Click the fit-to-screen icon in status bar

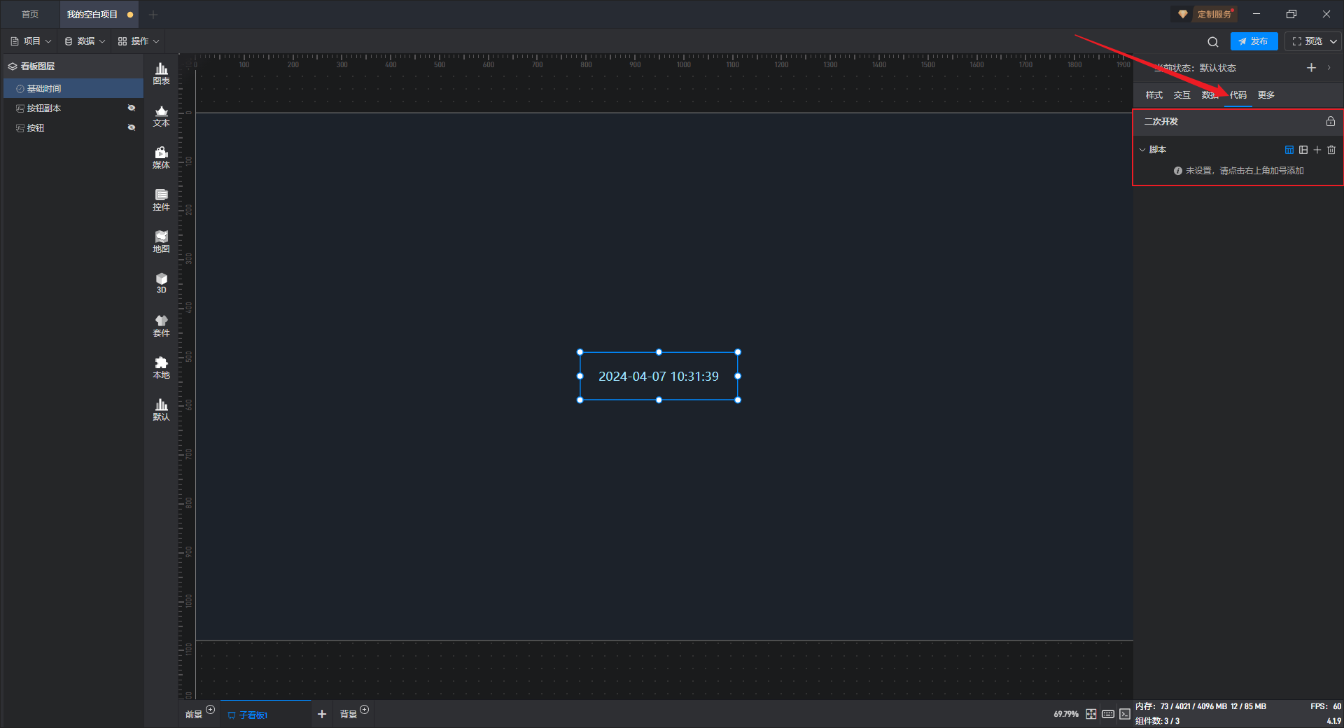1091,714
